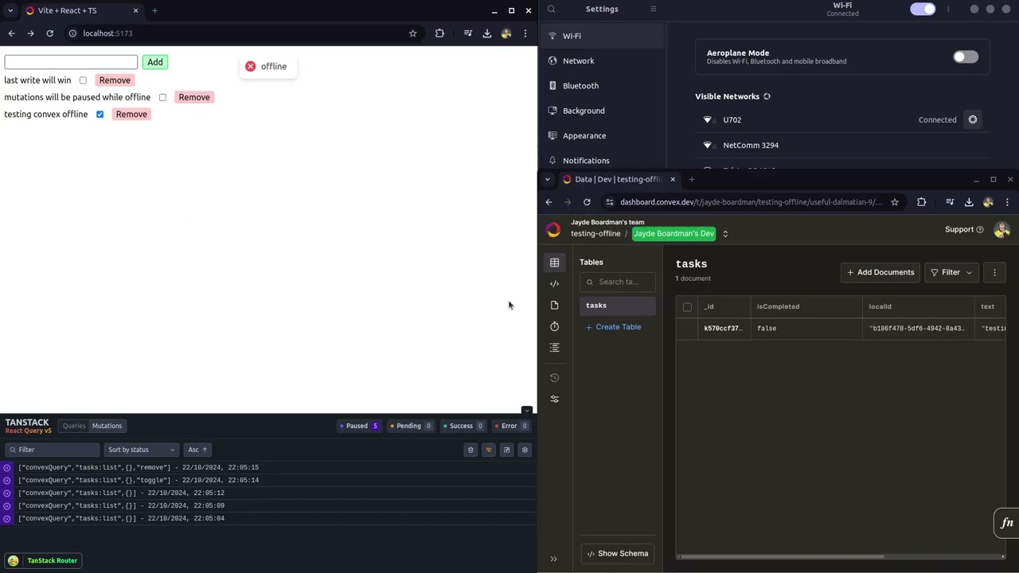
Task: Open settings gear for the U702 network
Action: click(972, 119)
